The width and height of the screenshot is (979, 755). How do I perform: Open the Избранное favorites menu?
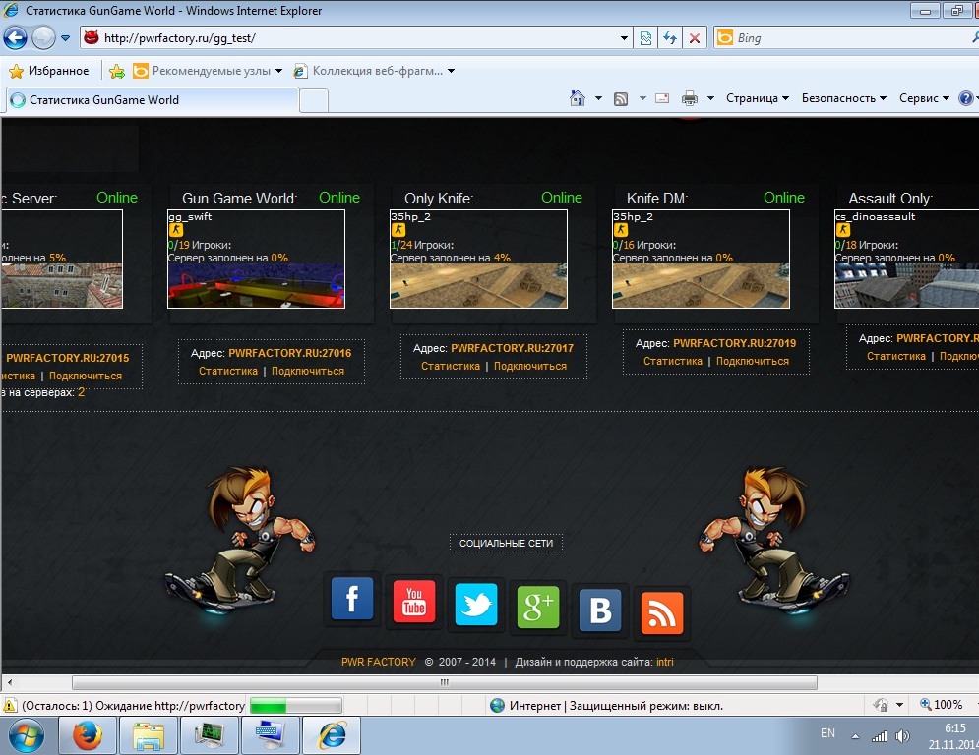pyautogui.click(x=49, y=71)
